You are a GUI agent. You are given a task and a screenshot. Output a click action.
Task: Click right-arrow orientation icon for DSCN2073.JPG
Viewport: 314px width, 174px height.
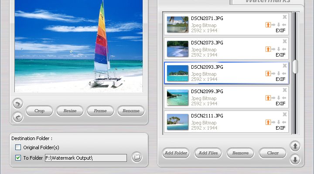click(273, 49)
